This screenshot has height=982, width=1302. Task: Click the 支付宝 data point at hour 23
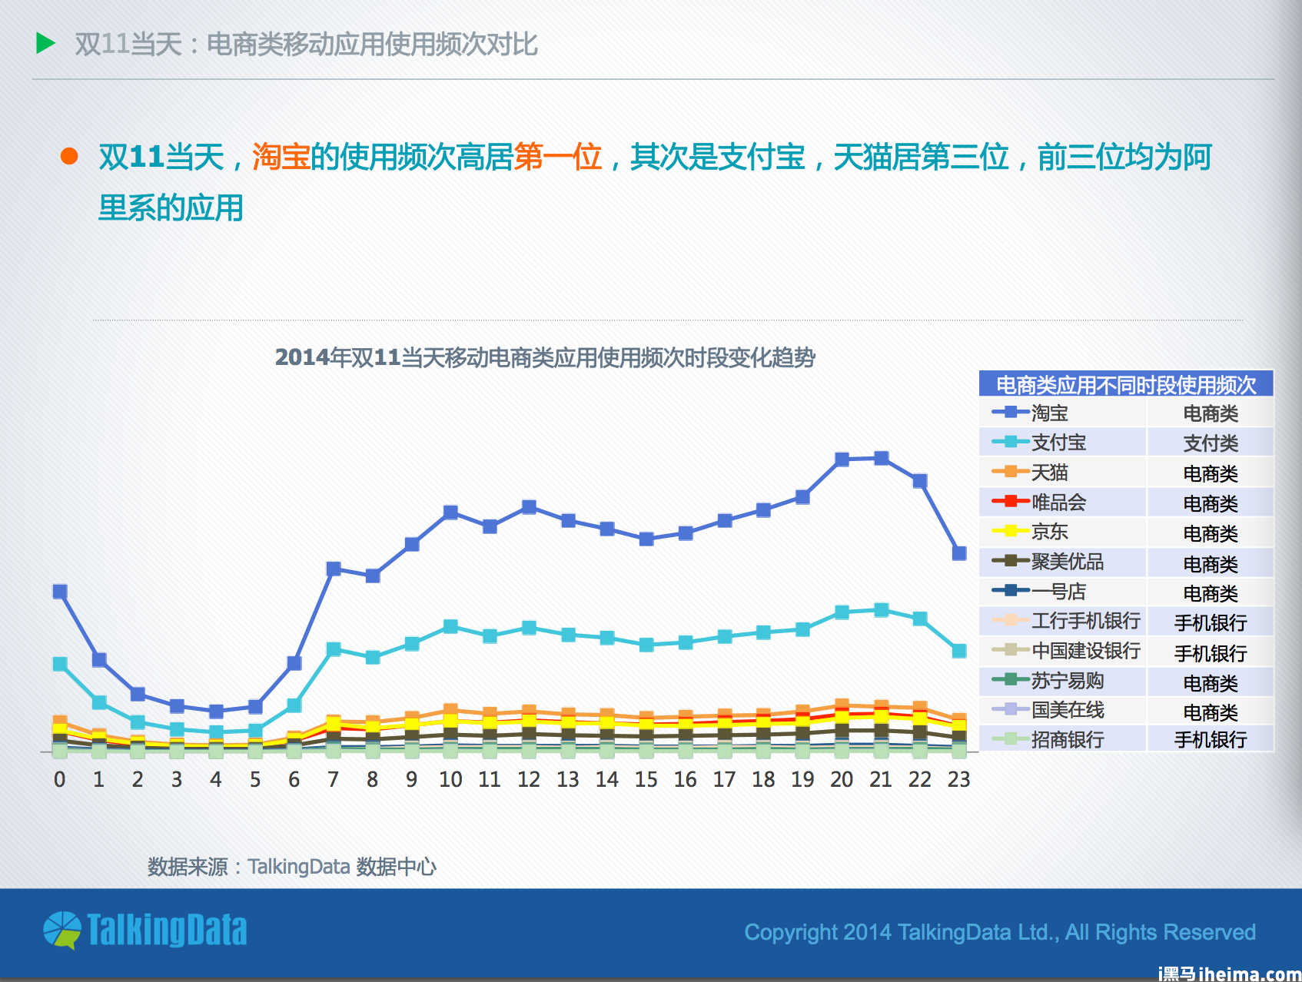(x=959, y=651)
